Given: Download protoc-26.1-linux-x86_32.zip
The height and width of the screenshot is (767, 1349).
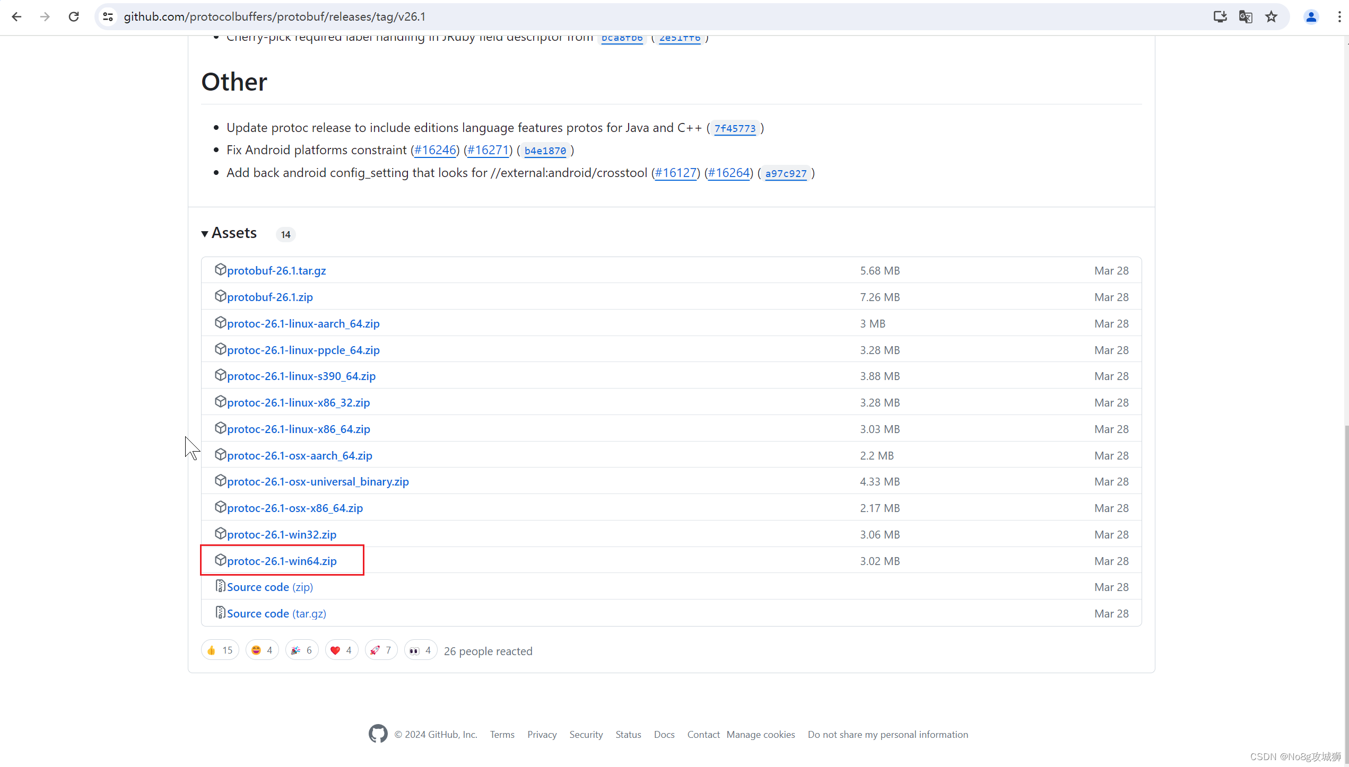Looking at the screenshot, I should [x=299, y=403].
